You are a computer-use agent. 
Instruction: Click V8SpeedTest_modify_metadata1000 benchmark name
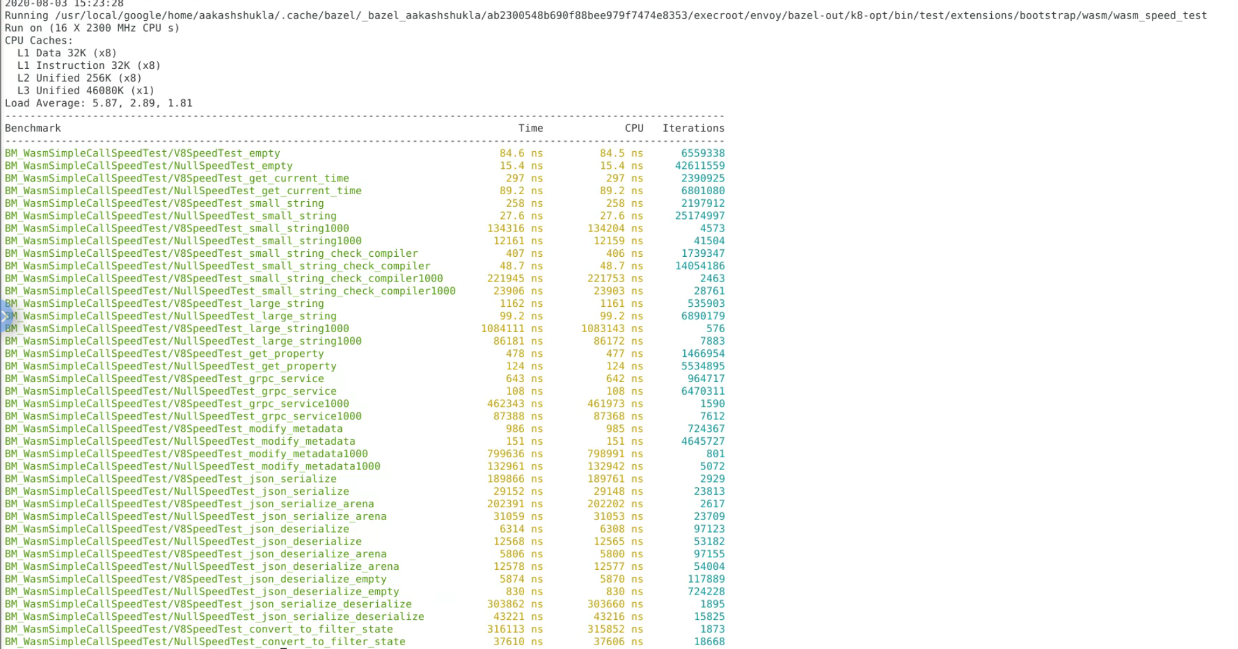pyautogui.click(x=187, y=454)
